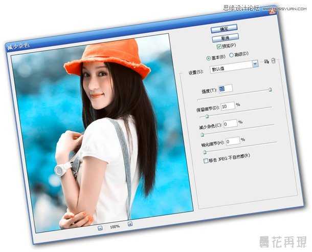Image resolution: width=312 pixels, height=252 pixels.
Task: Click into the 强度(T) value field
Action: [225, 89]
